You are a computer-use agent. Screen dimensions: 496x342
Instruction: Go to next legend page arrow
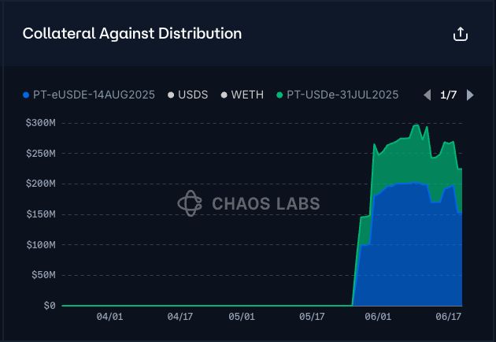(470, 95)
